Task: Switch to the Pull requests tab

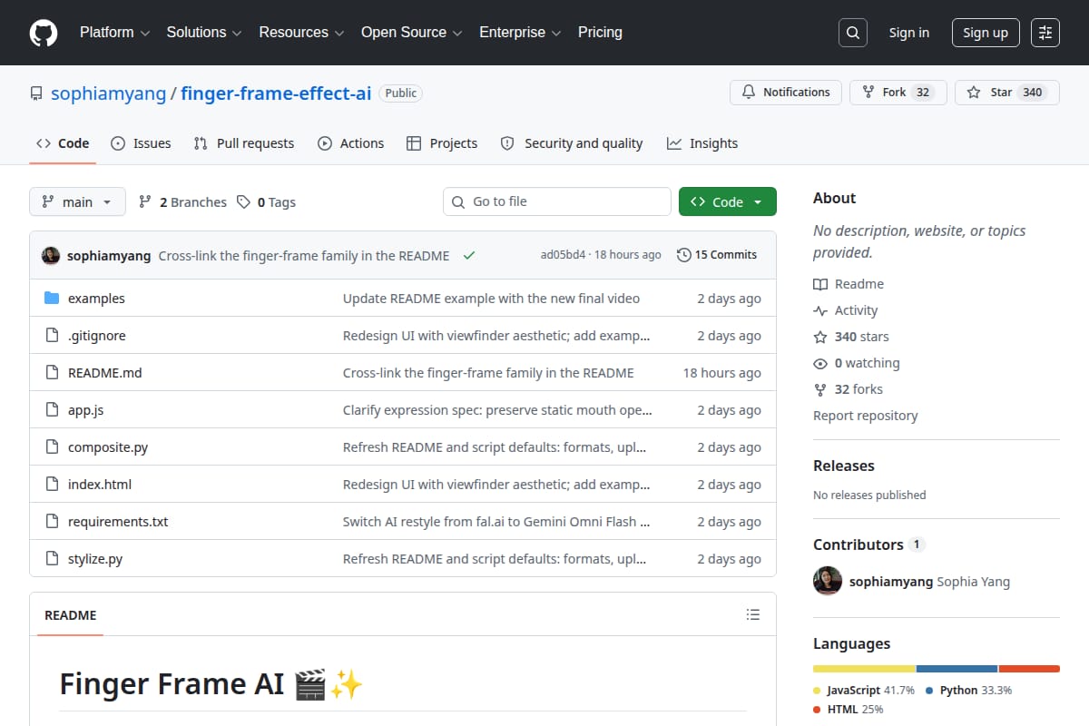Action: pyautogui.click(x=244, y=143)
